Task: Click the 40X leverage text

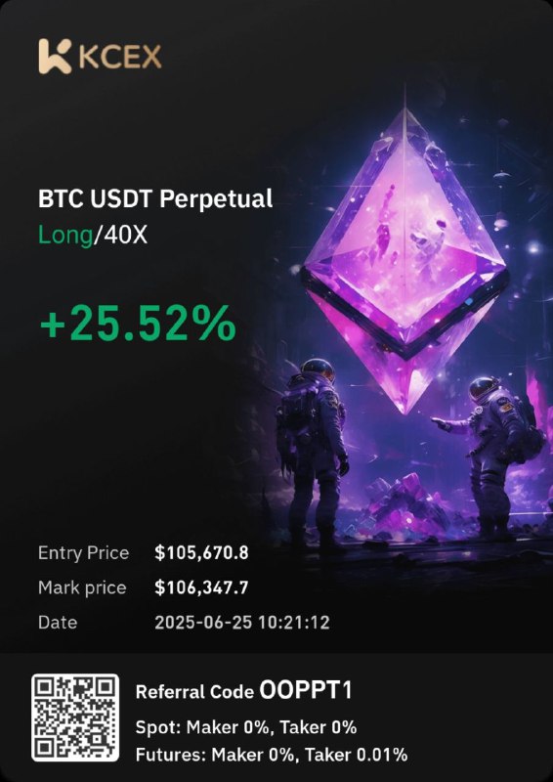Action: [x=123, y=235]
